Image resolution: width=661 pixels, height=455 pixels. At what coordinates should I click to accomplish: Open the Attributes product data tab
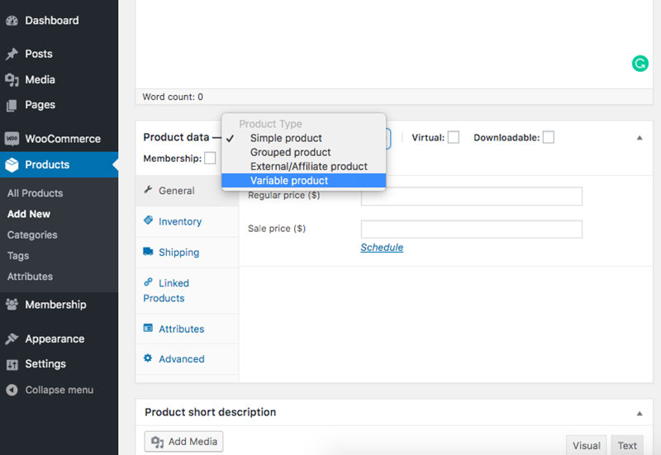188,329
